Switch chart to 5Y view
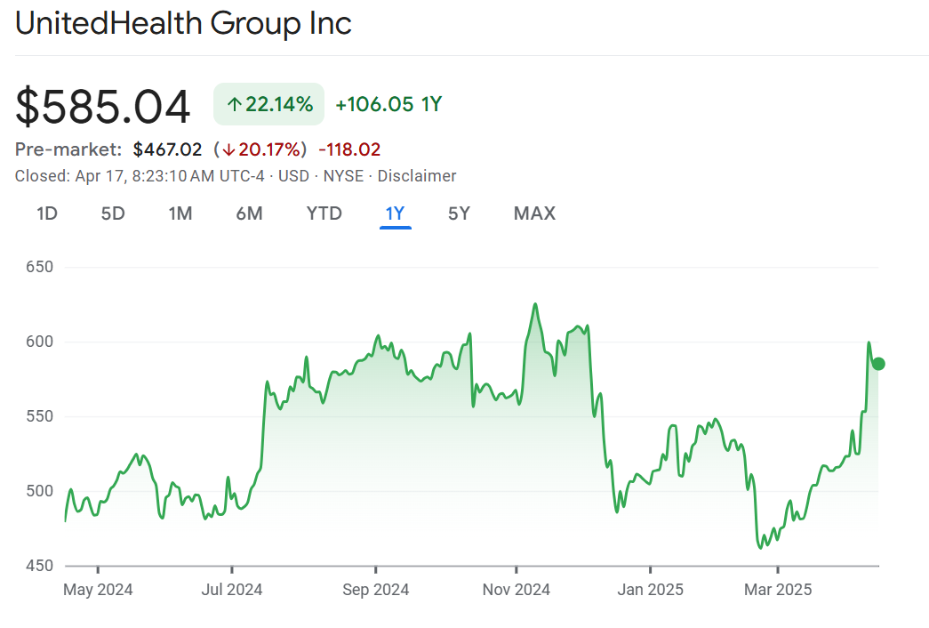 point(459,213)
